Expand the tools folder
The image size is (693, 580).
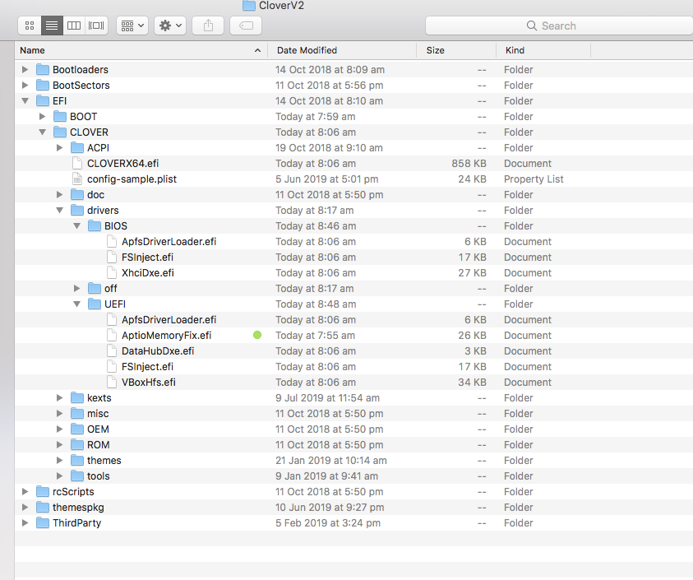tap(60, 476)
